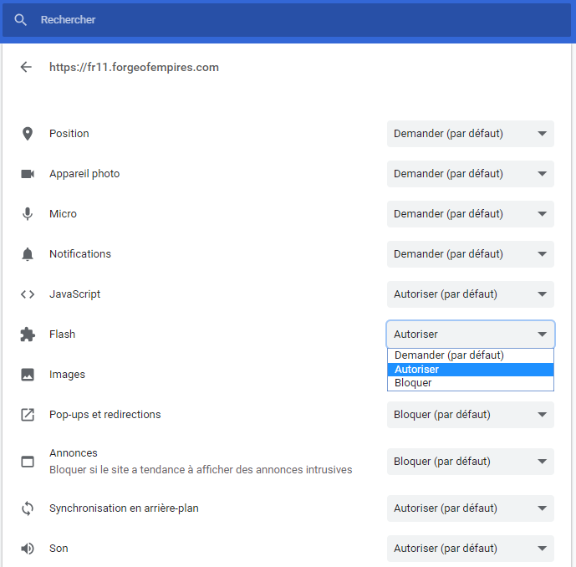
Task: Open the Annonces permission dropdown
Action: point(470,462)
